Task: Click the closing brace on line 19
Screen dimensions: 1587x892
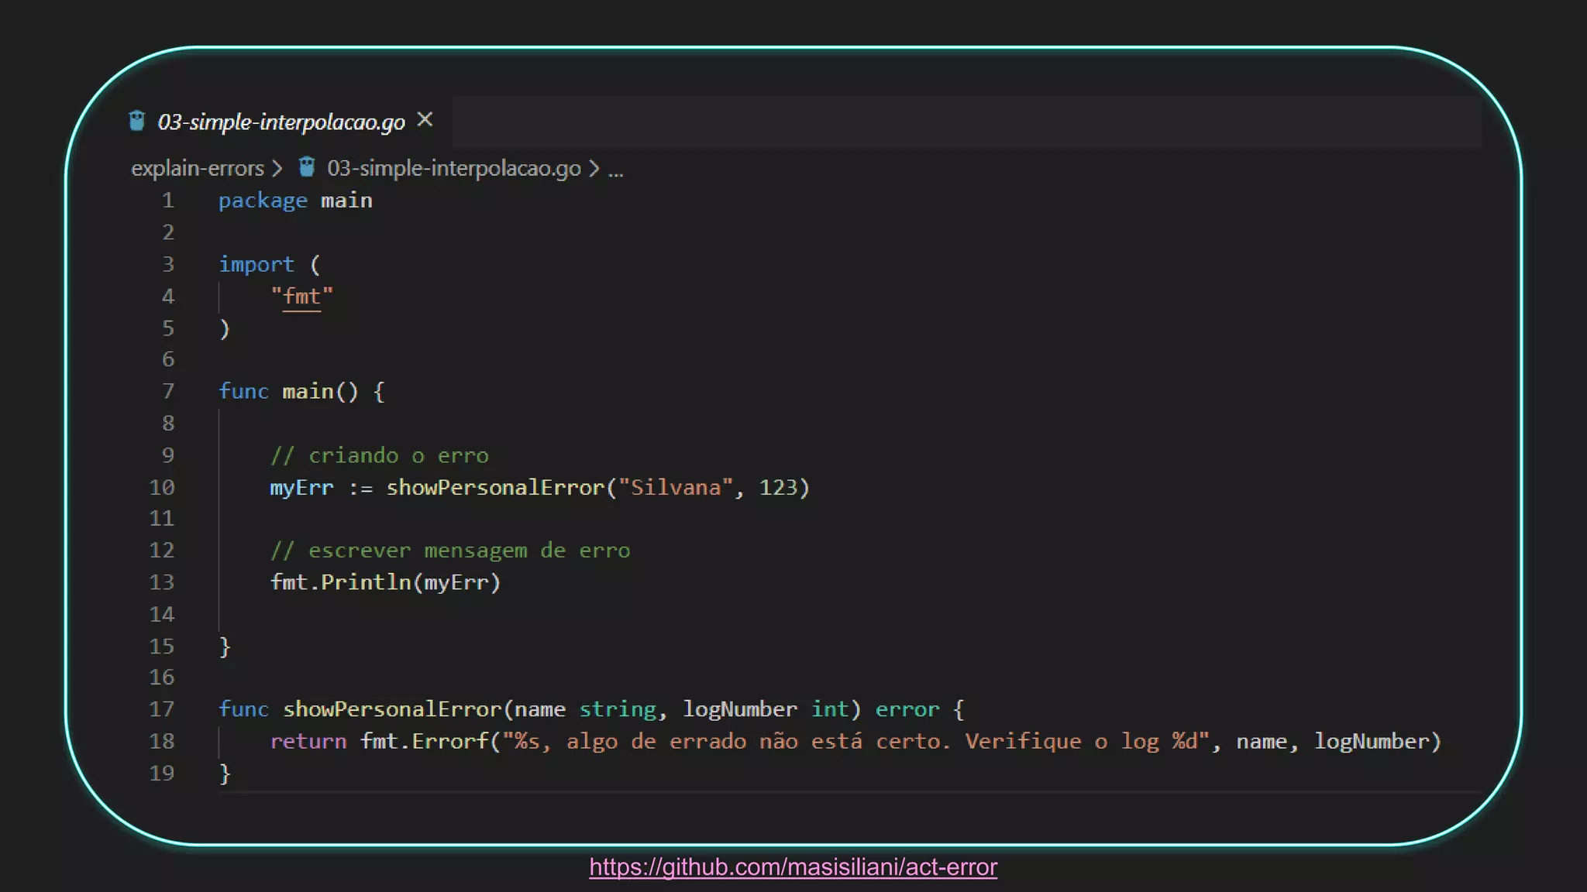Action: (x=225, y=774)
